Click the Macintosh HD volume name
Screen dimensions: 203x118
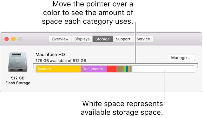pos(50,54)
